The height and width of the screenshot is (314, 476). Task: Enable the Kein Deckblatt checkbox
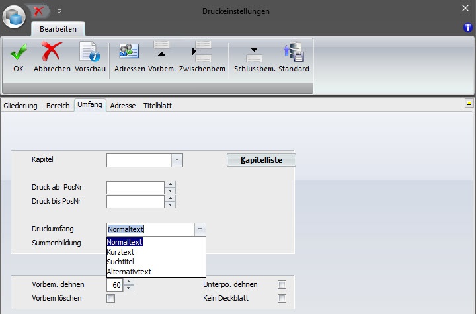(x=282, y=299)
